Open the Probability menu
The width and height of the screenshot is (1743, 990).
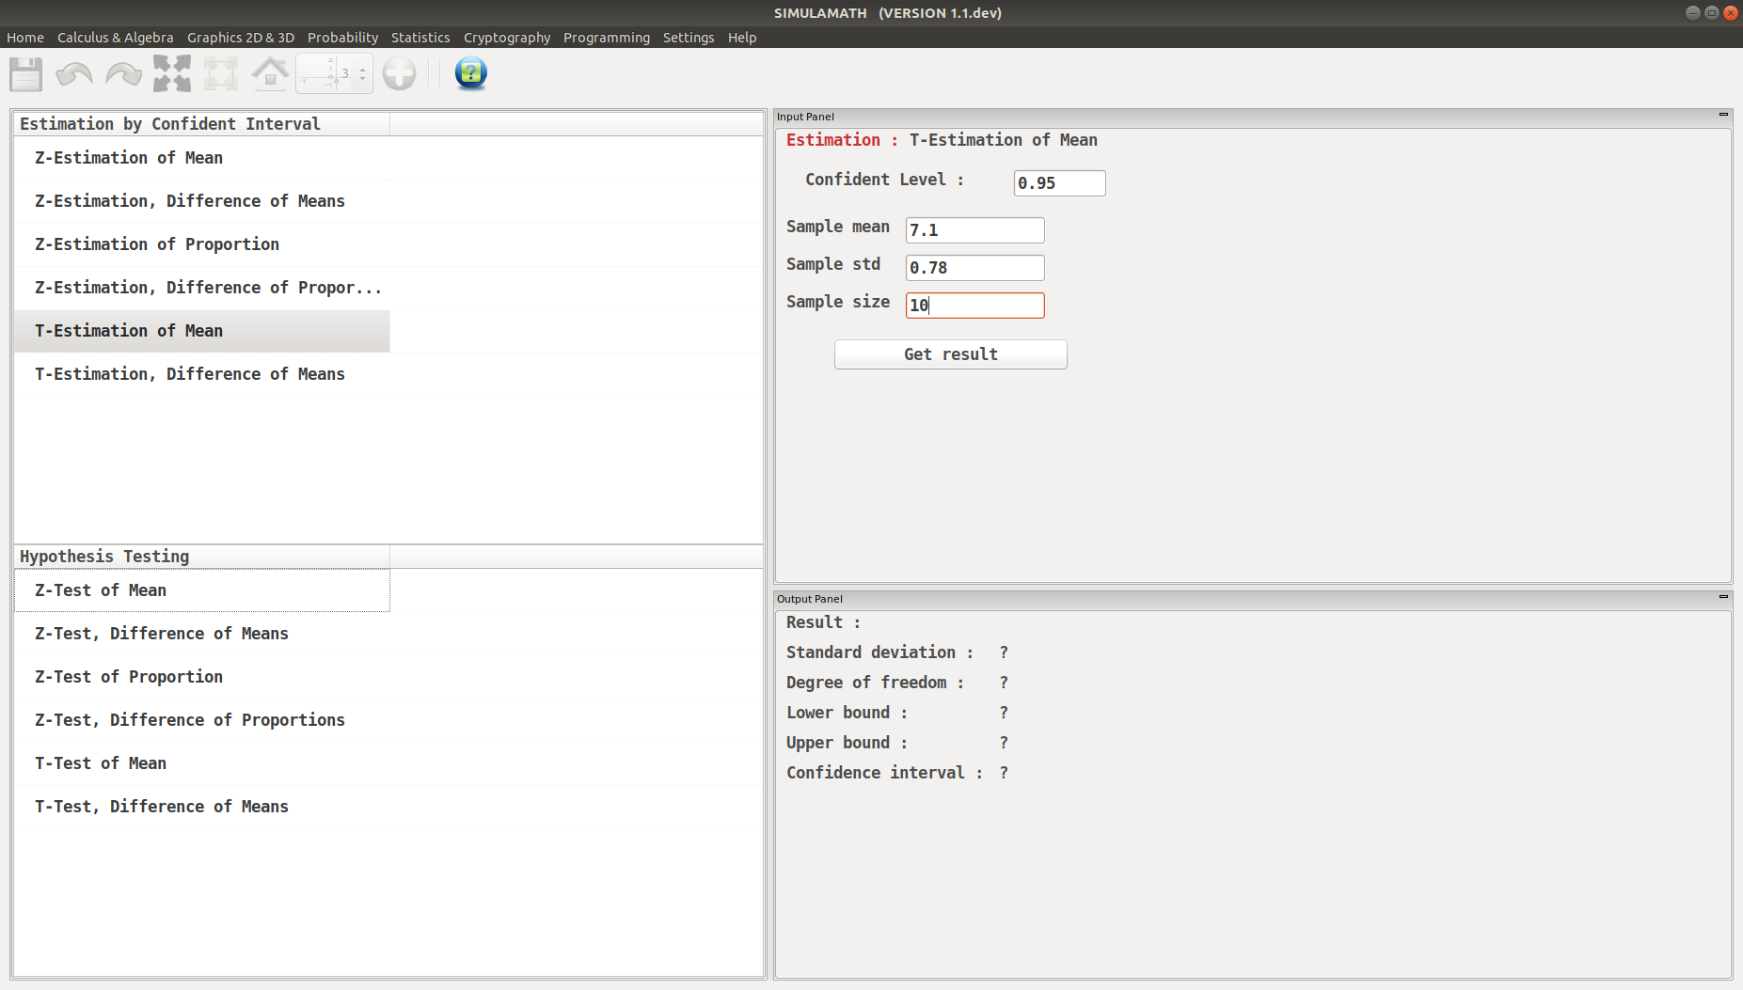tap(342, 38)
